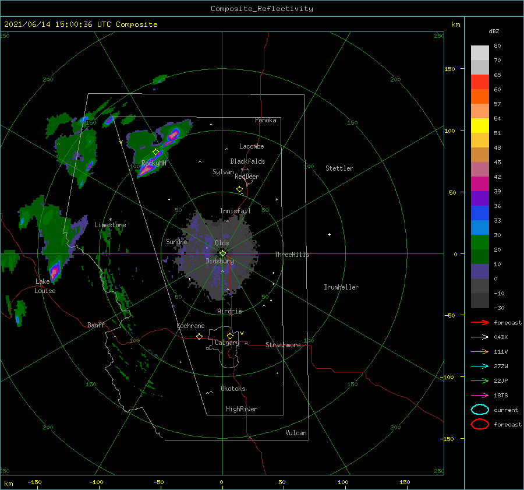
Task: Select the white 04DK arrow legend icon
Action: [480, 337]
